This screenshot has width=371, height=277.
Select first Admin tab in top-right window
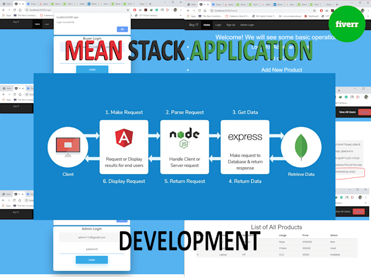click(192, 4)
